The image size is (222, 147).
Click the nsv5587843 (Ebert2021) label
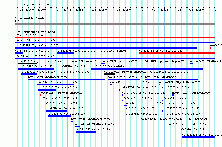pyautogui.click(x=141, y=114)
